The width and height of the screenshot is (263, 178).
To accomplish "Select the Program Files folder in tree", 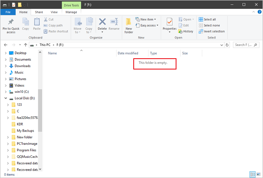I will click(x=26, y=150).
